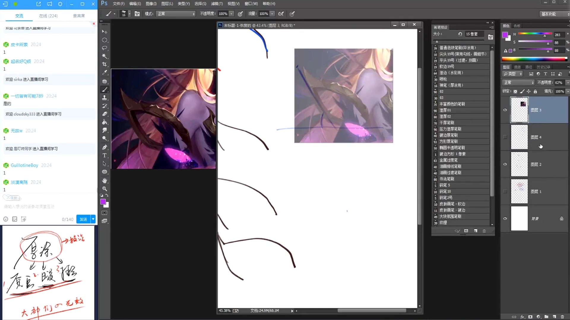Show layer 图层 1 visibility box
The width and height of the screenshot is (570, 320).
pos(505,191)
